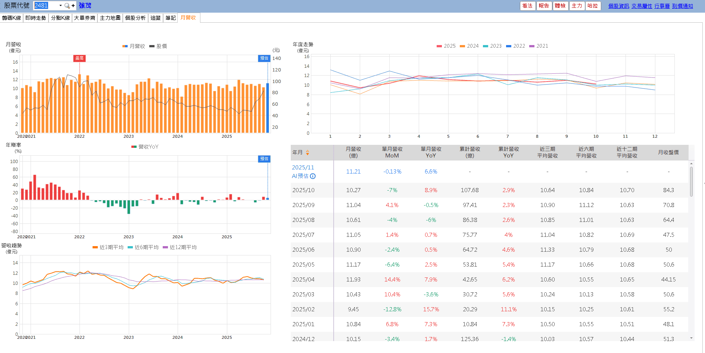Screen dimensions: 705x353
Task: Toggle 近12期平均 legend entry
Action: 180,247
